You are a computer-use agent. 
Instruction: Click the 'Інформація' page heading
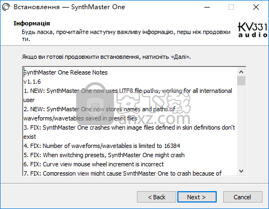32,23
